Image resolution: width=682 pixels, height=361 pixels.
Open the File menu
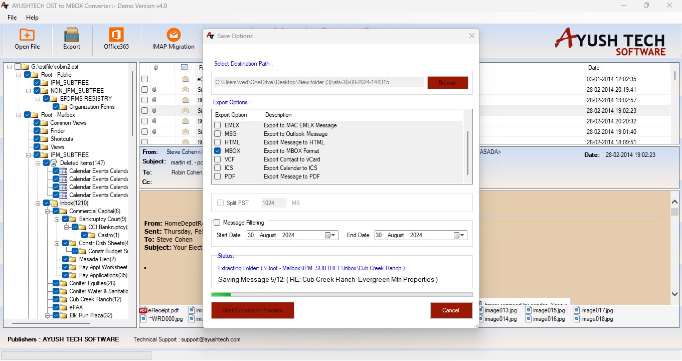12,18
